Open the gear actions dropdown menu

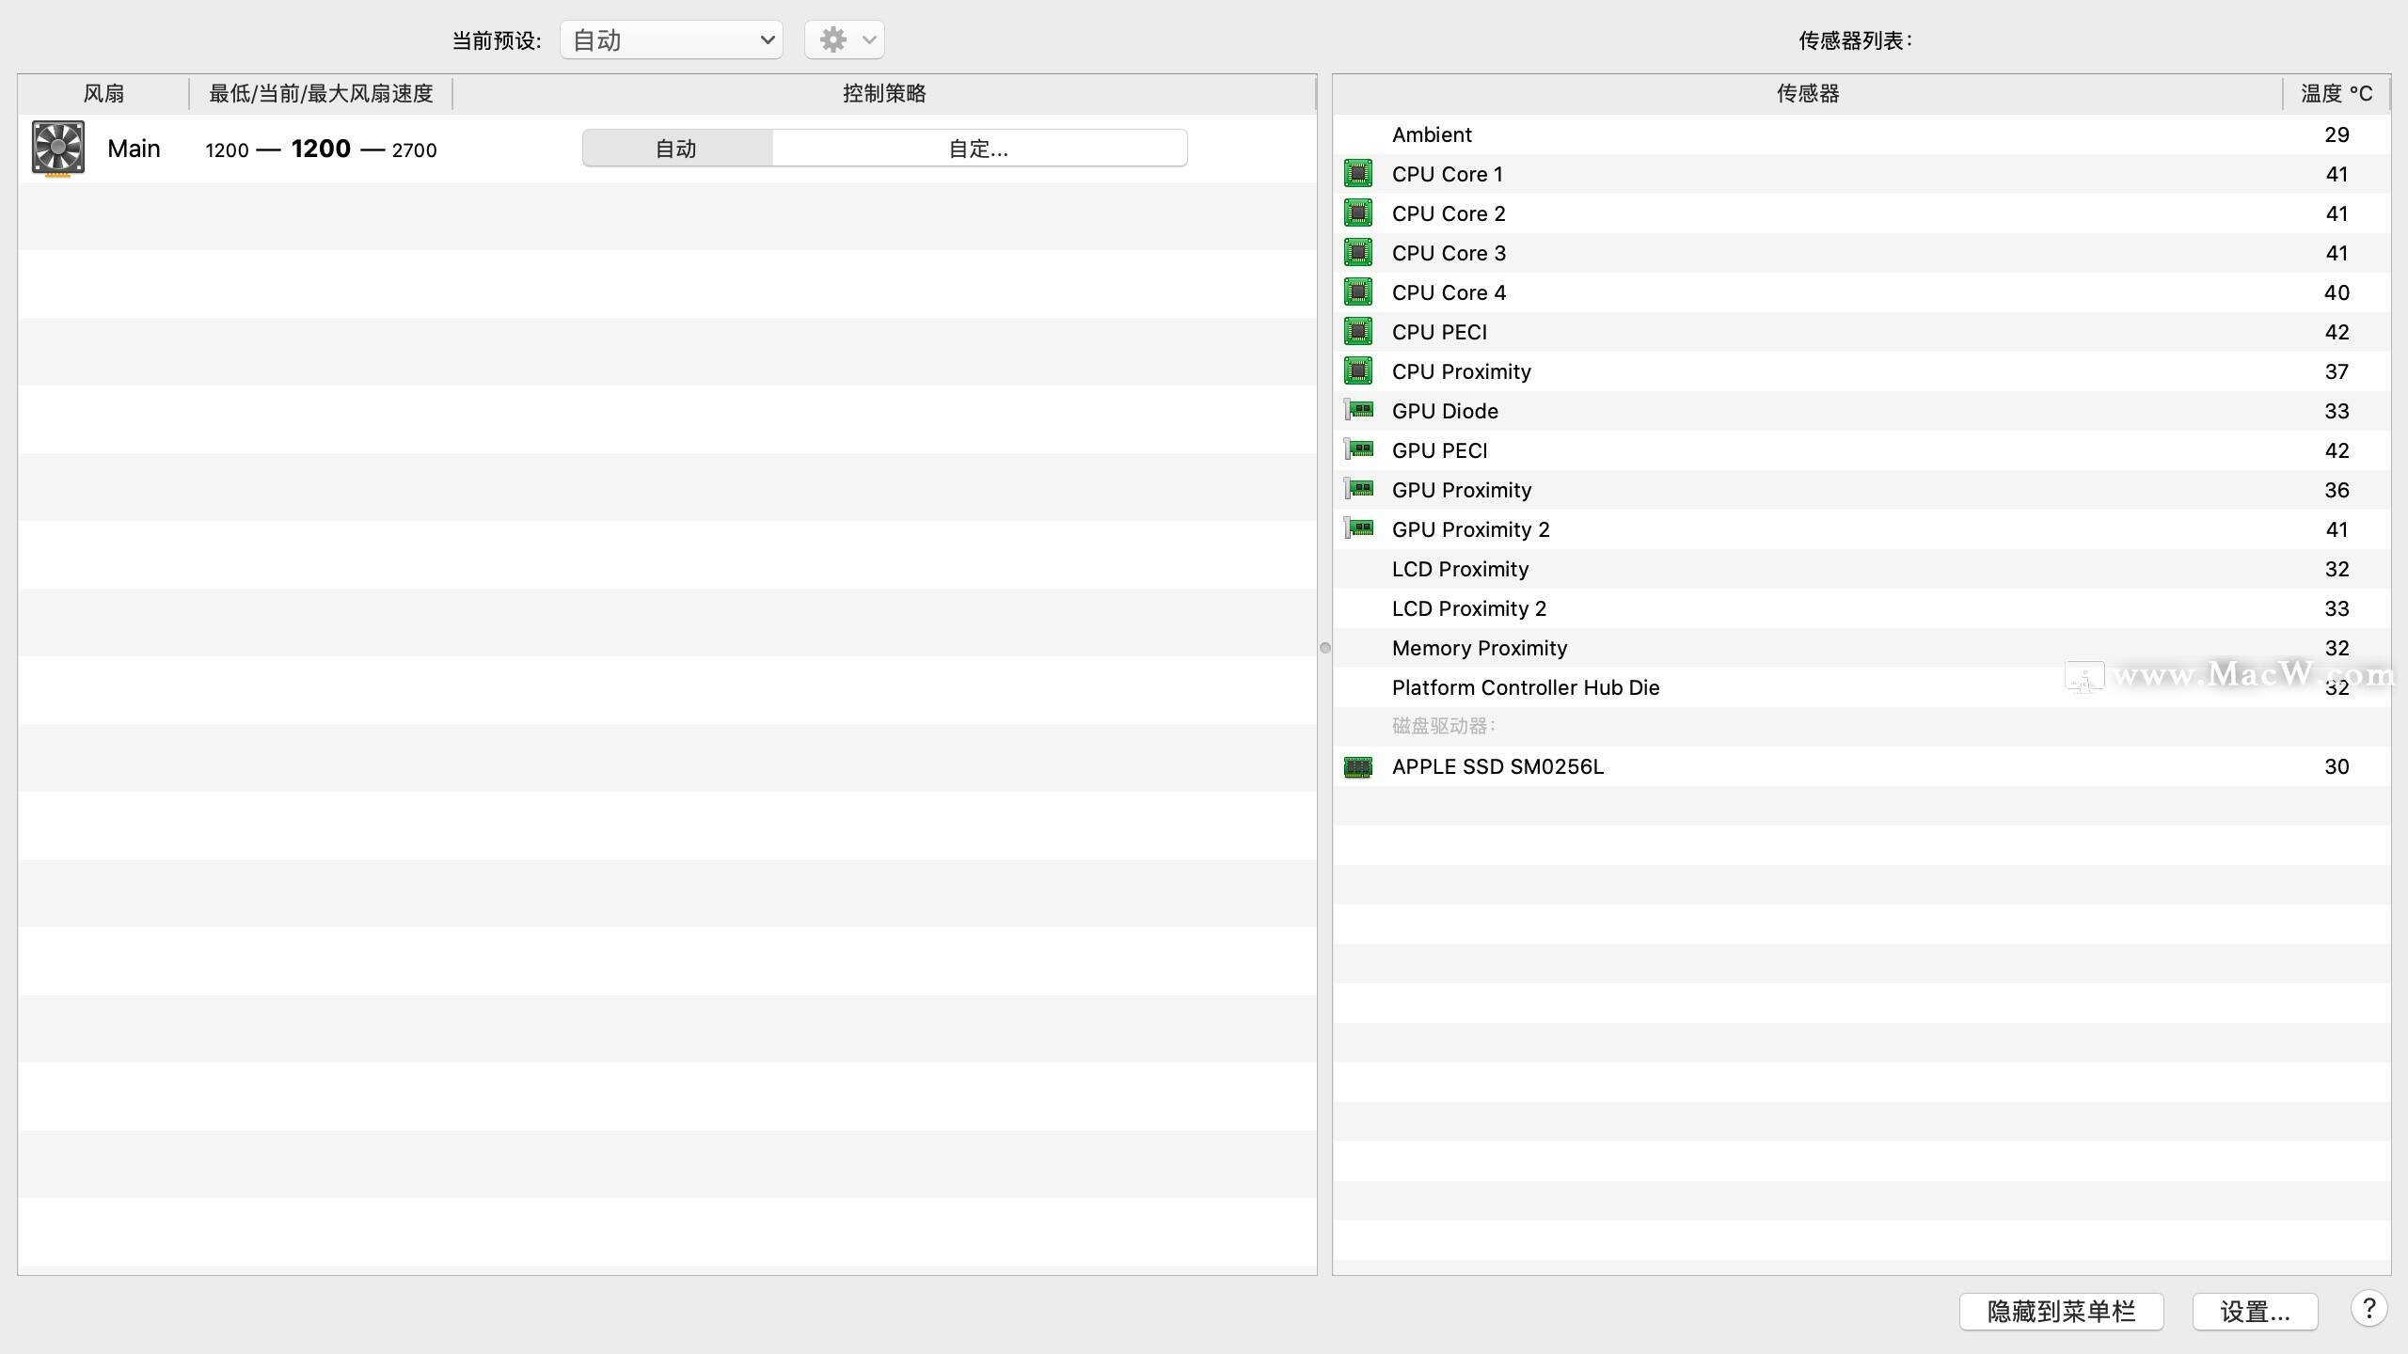point(844,40)
